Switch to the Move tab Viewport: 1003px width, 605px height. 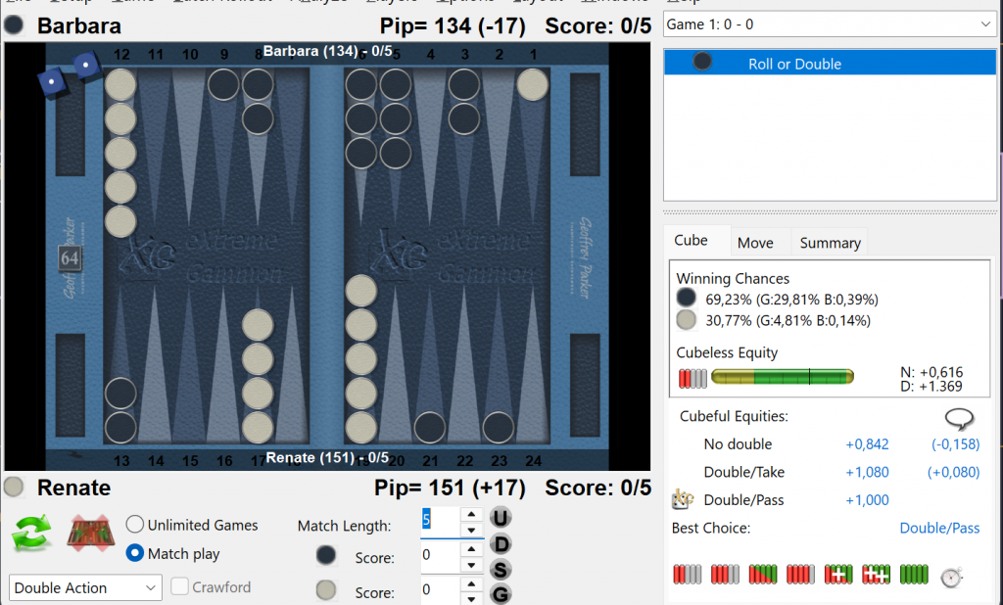(x=755, y=243)
